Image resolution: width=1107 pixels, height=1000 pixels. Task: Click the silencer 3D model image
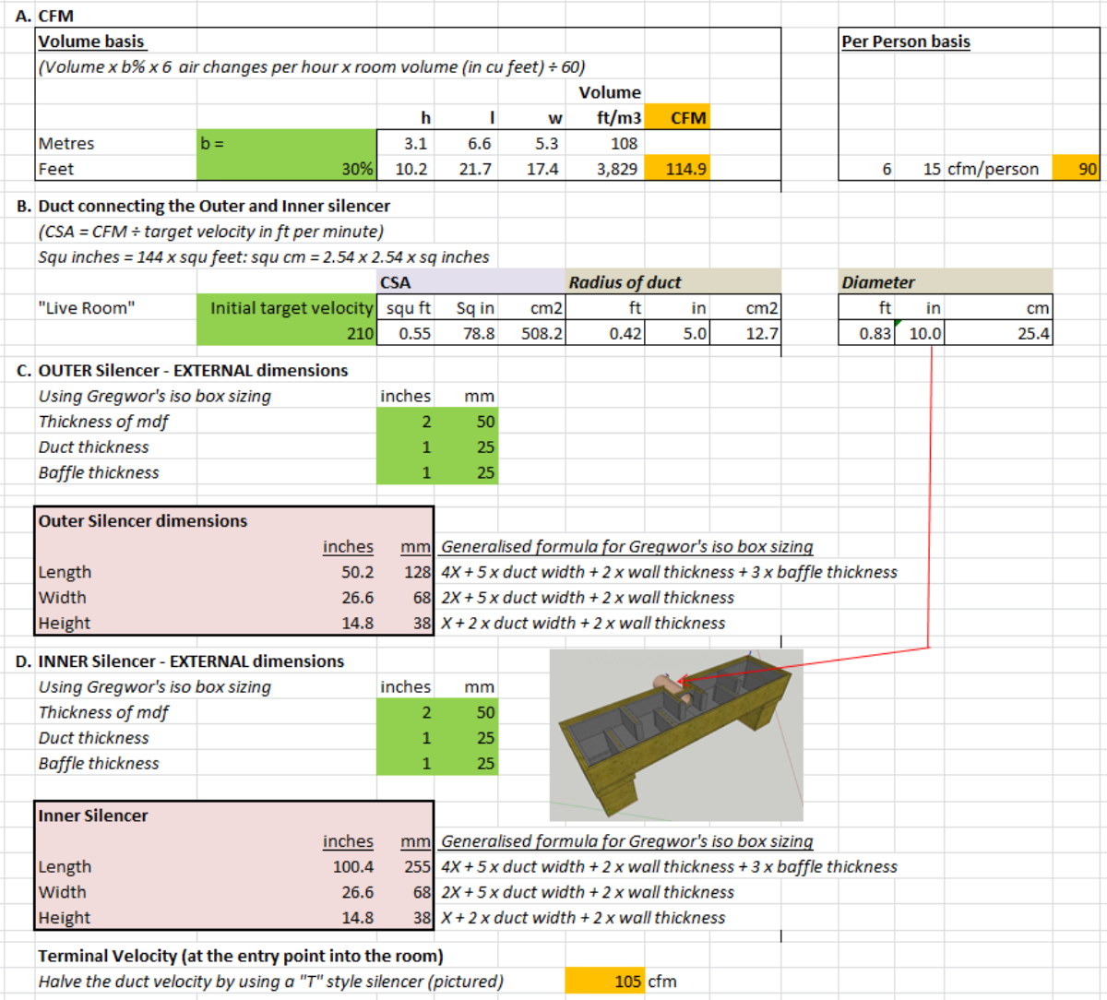(676, 734)
